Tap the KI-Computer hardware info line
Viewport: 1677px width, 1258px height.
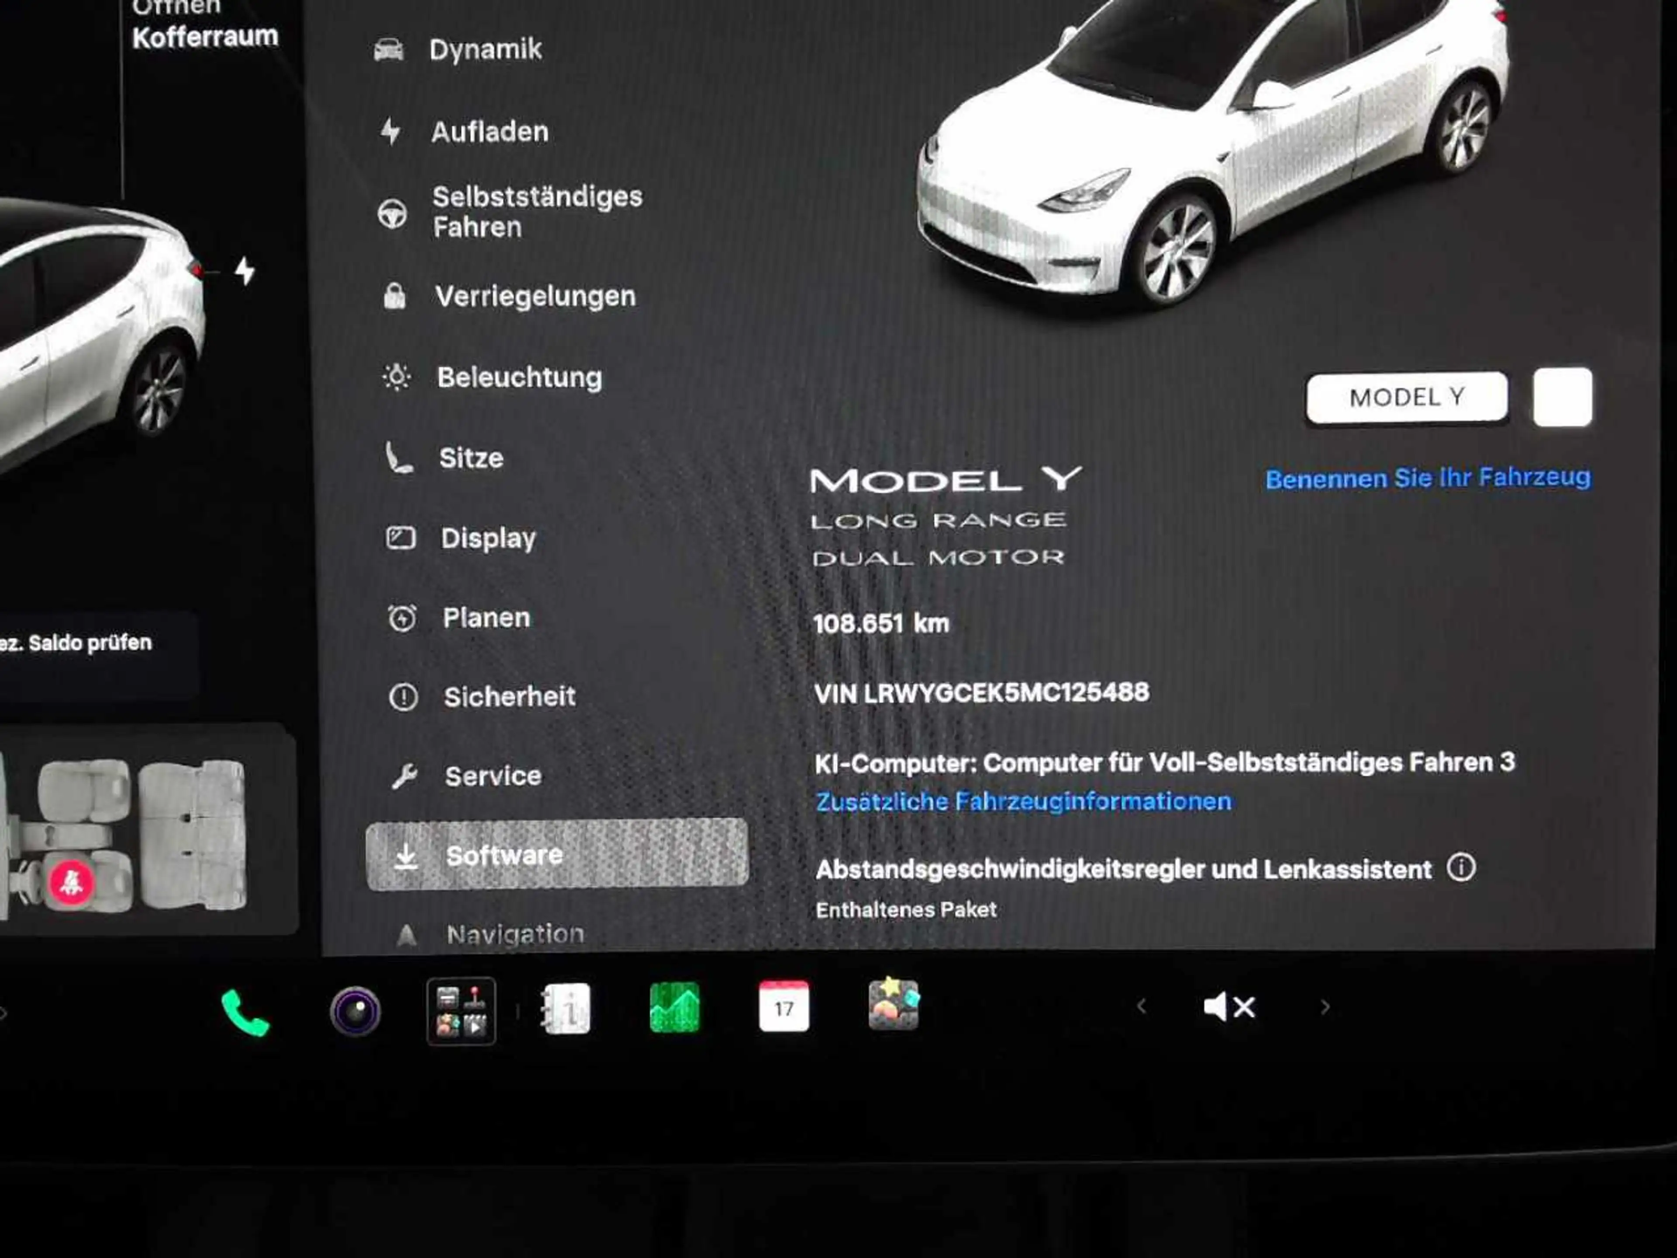click(x=1164, y=762)
